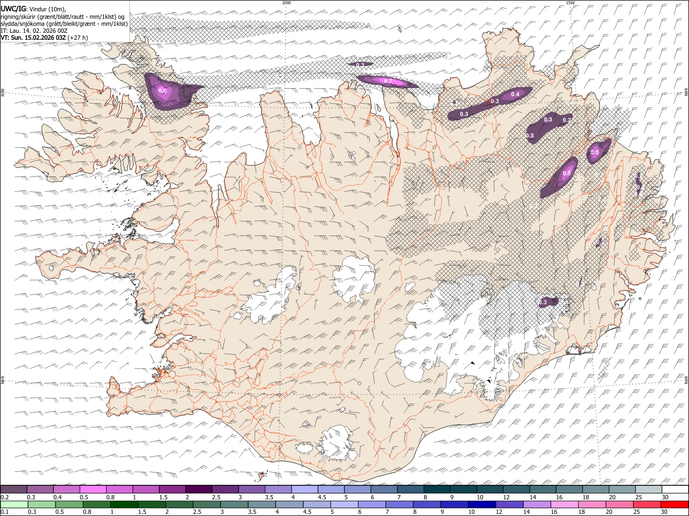Pick the darkest purple swatch between 2 and 2.5
Screen dimensions: 689x516
200,490
